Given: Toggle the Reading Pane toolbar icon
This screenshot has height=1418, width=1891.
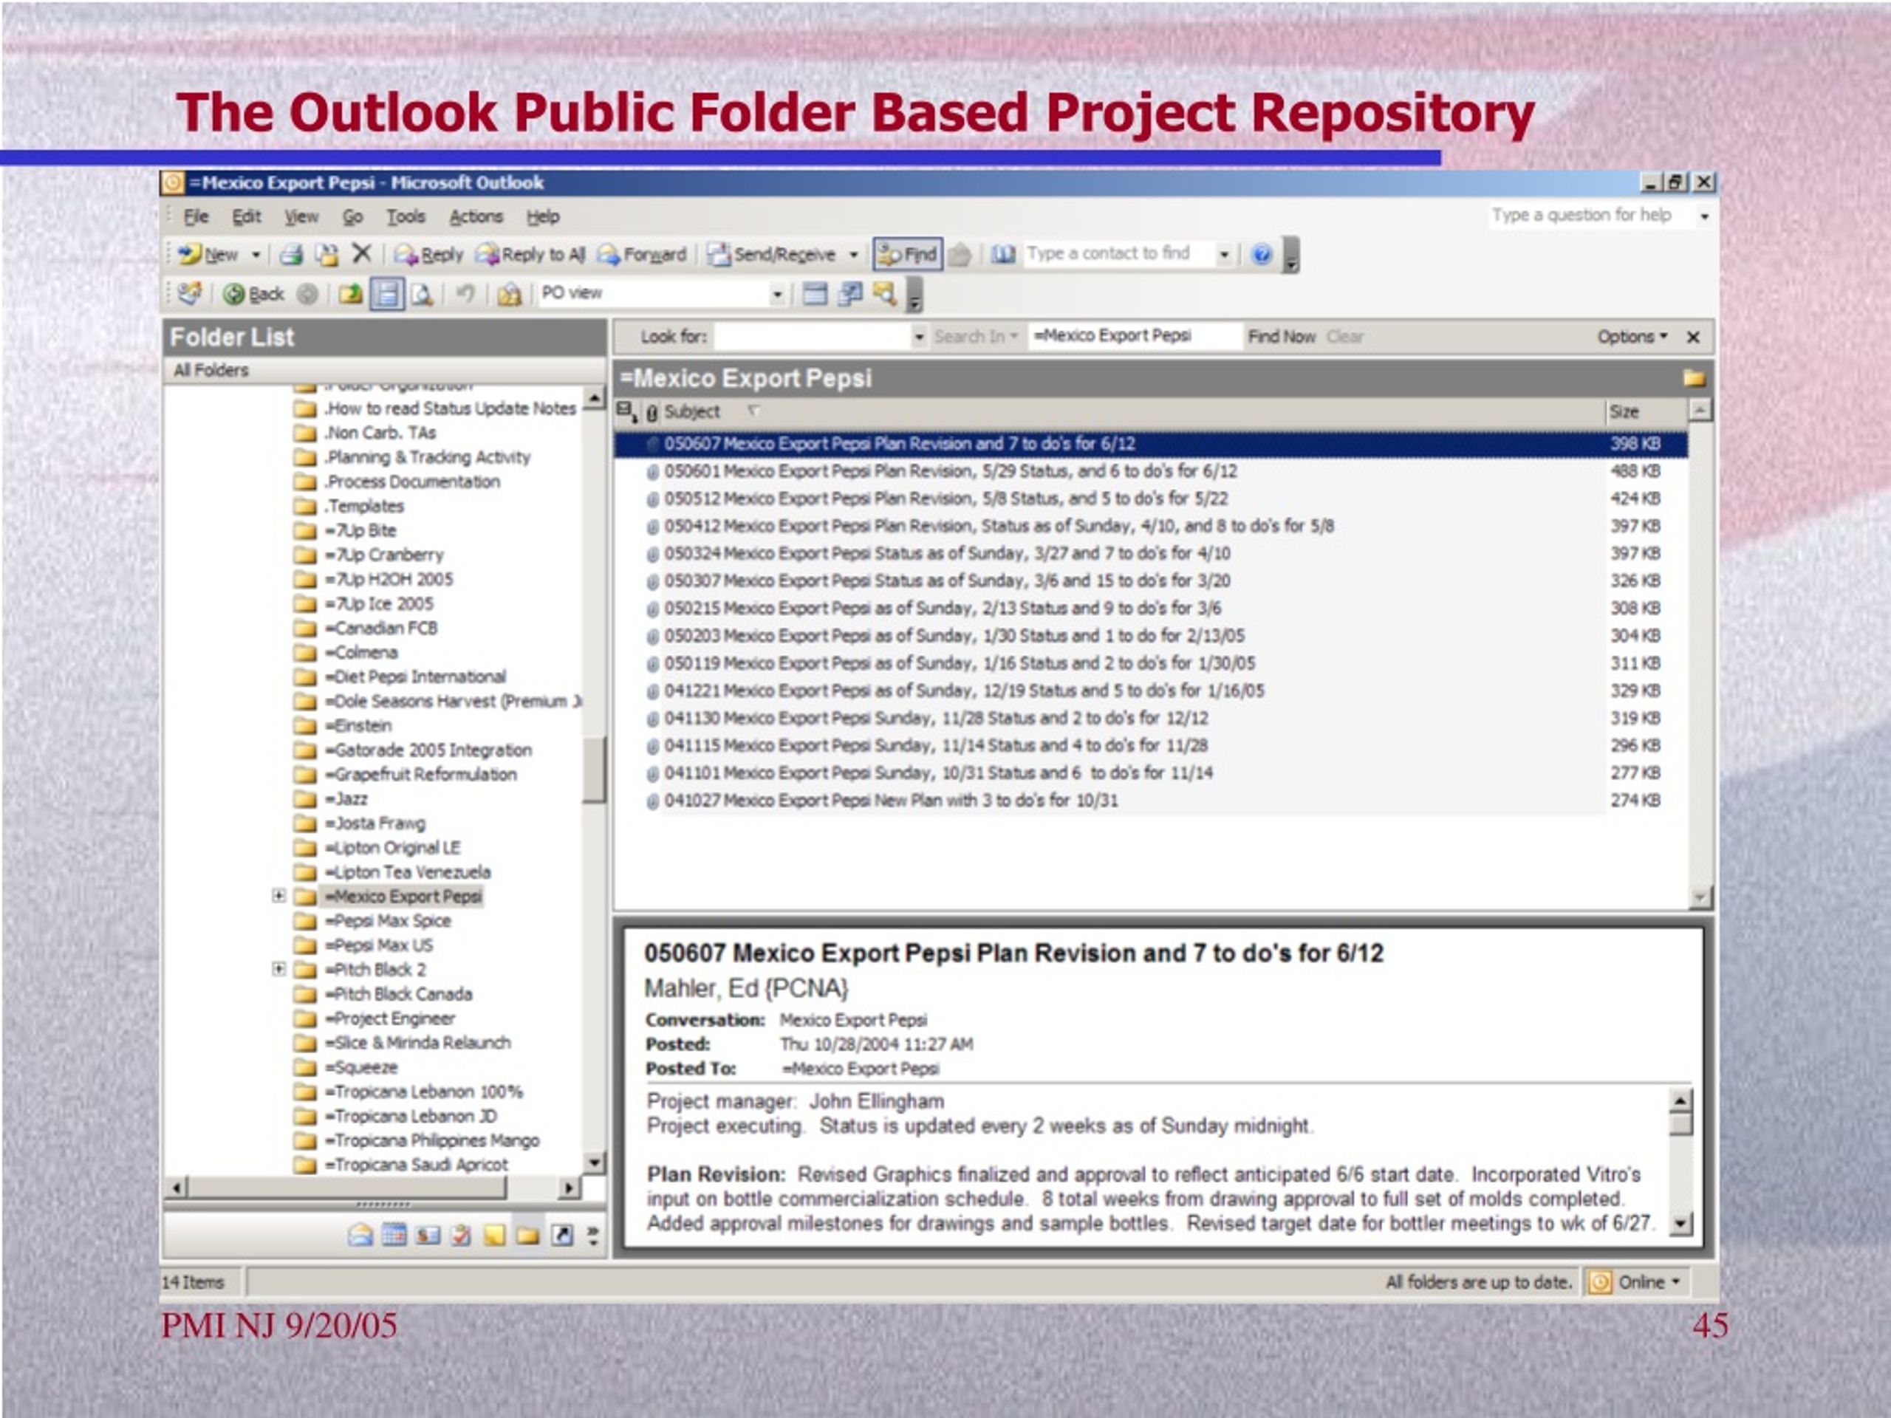Looking at the screenshot, I should coord(387,294).
